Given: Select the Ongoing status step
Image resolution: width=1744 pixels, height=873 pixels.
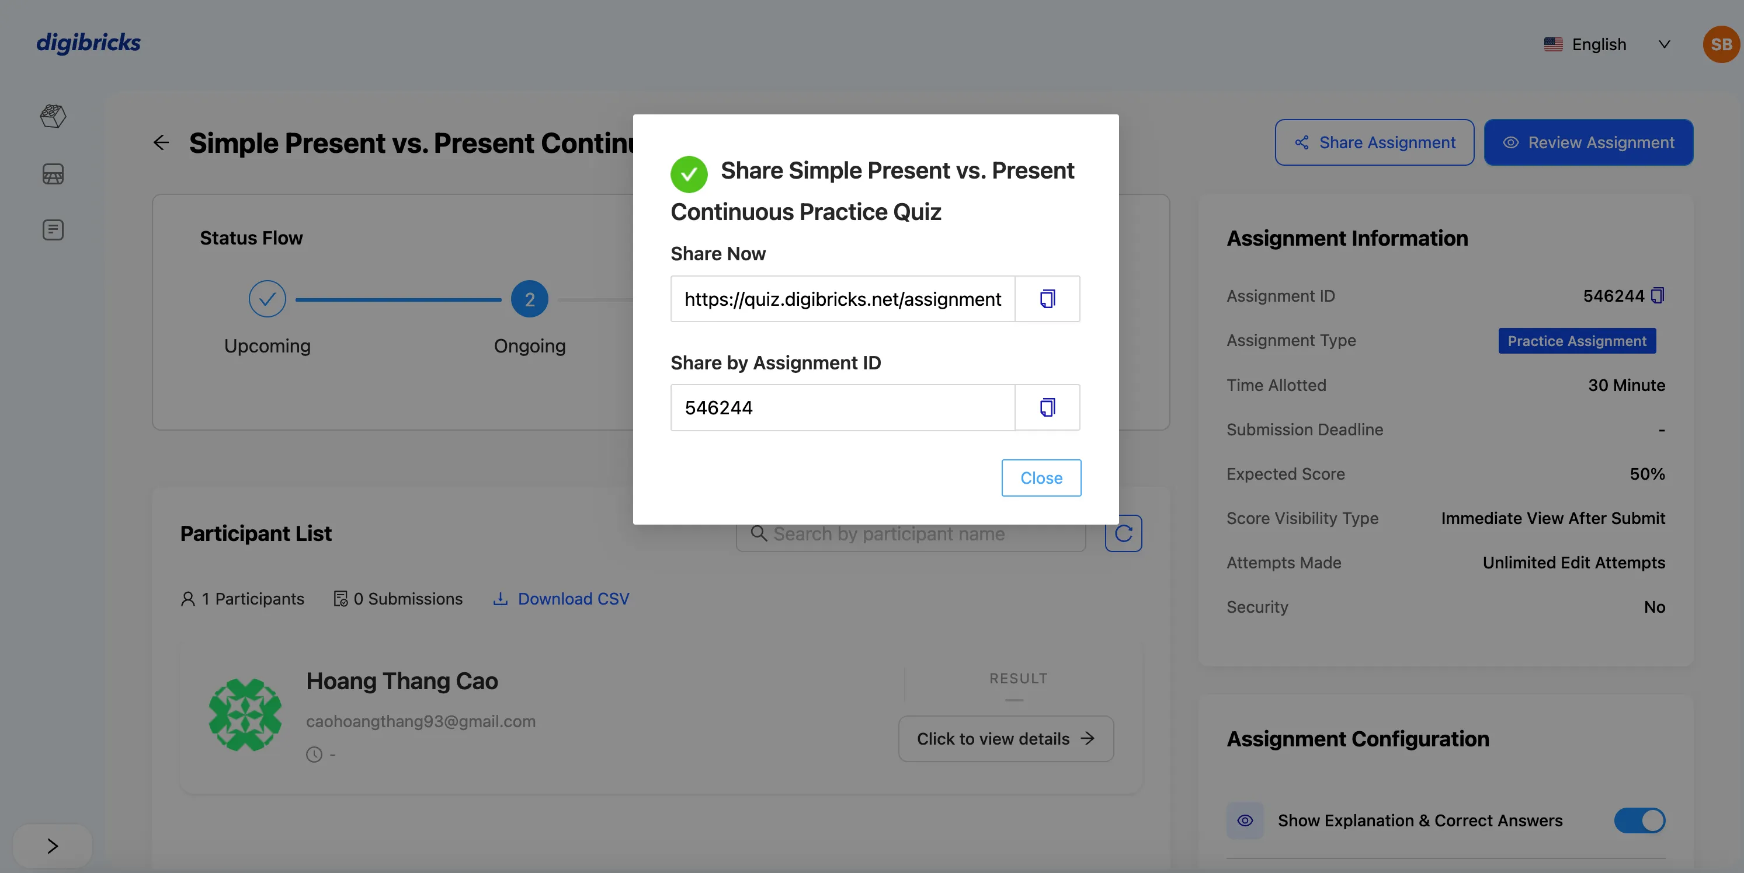Looking at the screenshot, I should (x=529, y=299).
